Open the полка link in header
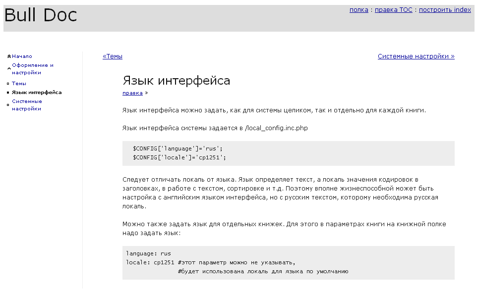 pos(358,10)
